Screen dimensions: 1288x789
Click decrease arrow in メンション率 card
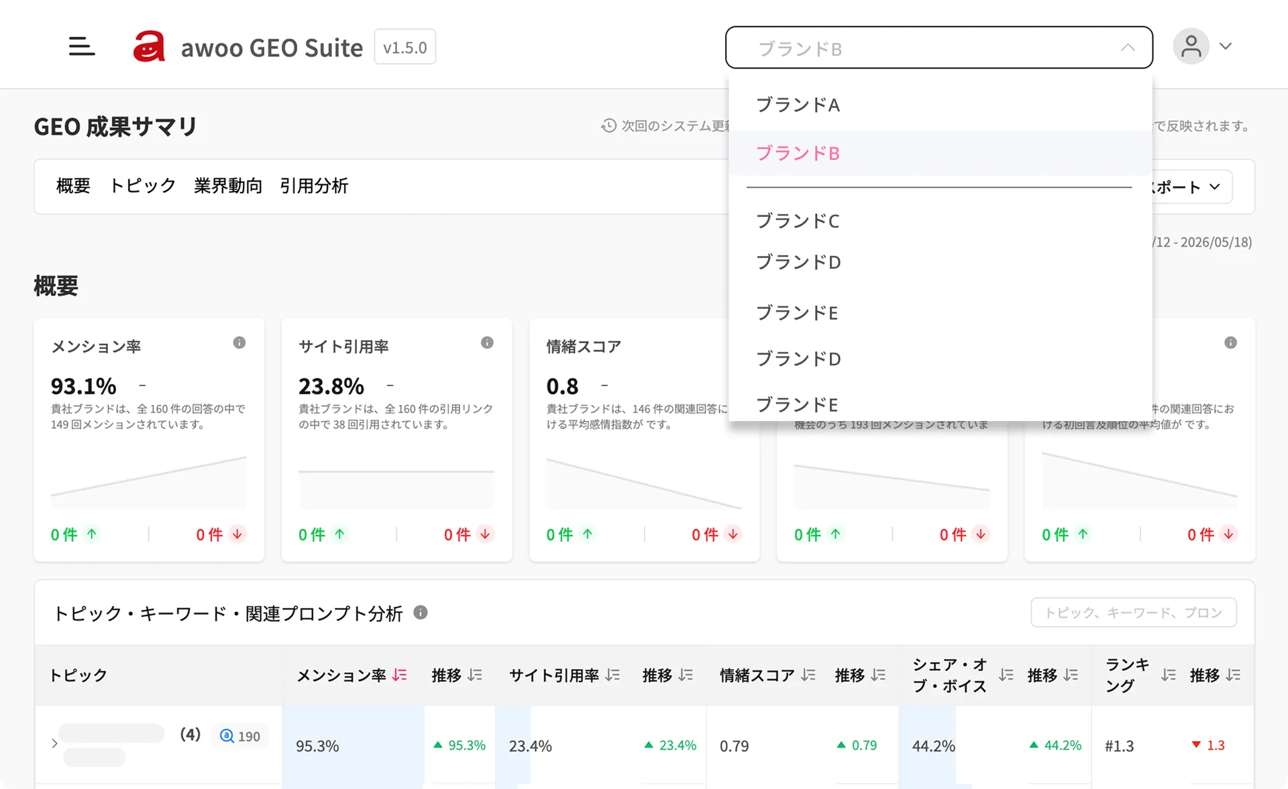click(x=237, y=534)
